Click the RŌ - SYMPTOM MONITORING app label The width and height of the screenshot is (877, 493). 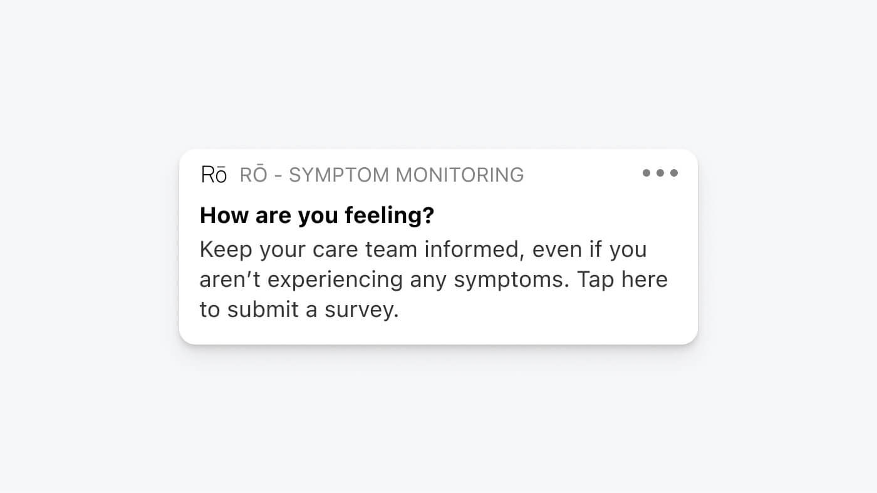pos(381,175)
